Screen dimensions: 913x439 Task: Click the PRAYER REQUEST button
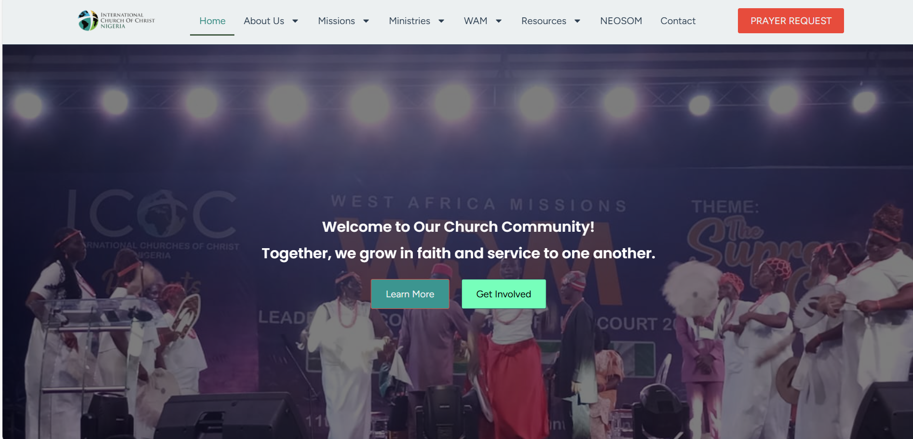(790, 21)
